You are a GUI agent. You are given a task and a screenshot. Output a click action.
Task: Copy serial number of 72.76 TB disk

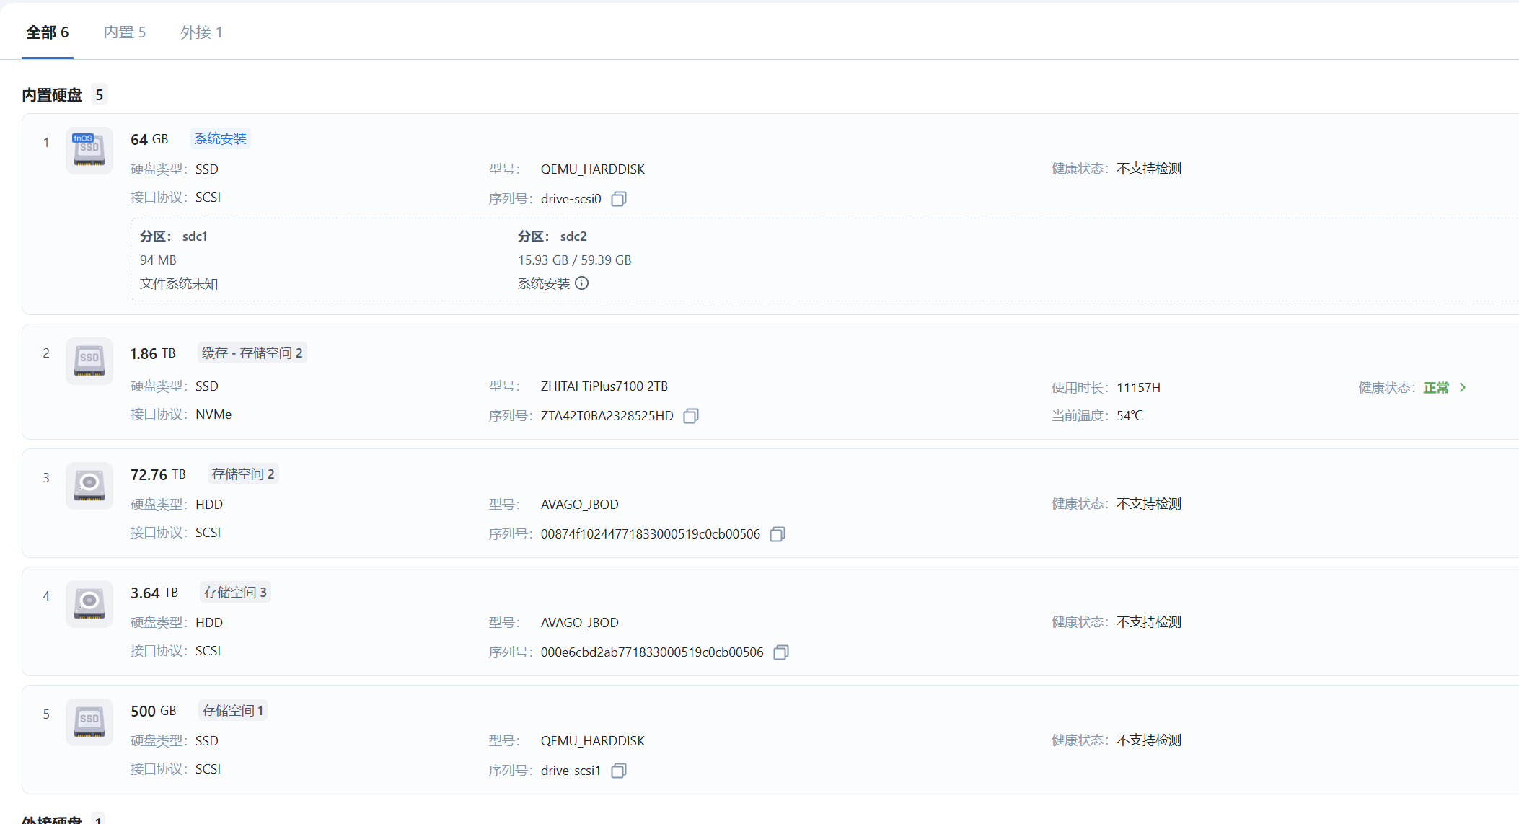click(x=778, y=534)
